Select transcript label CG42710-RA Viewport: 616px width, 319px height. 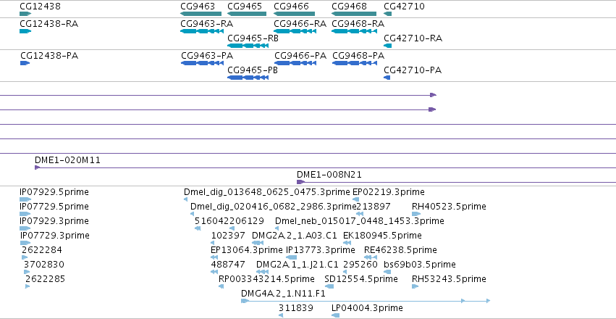413,38
